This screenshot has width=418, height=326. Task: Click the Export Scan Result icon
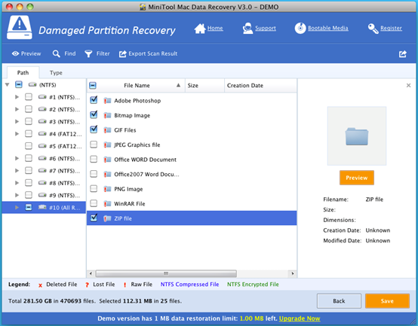(122, 54)
